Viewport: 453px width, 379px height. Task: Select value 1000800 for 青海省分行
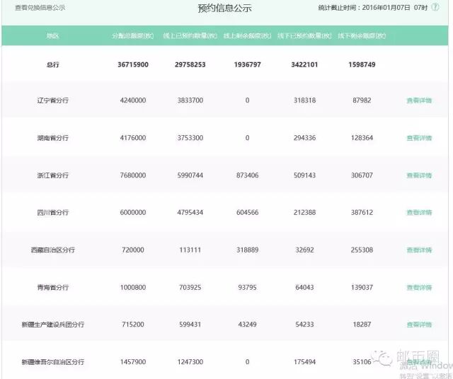(133, 288)
